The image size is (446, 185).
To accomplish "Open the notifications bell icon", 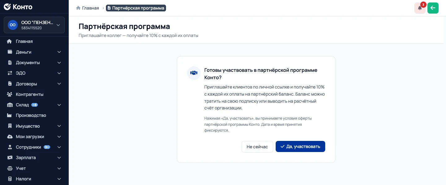I will tap(420, 8).
